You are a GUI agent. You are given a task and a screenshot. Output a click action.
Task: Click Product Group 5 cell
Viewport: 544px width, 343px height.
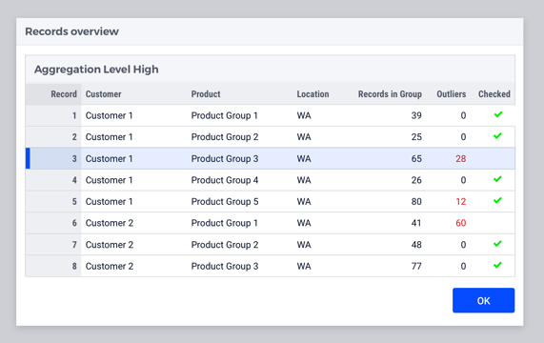(x=225, y=201)
